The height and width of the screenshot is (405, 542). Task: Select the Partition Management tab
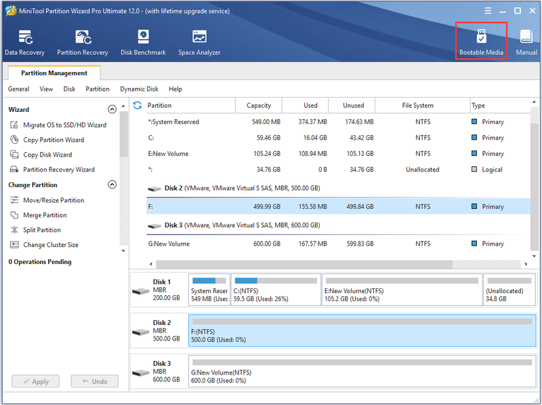tap(54, 73)
